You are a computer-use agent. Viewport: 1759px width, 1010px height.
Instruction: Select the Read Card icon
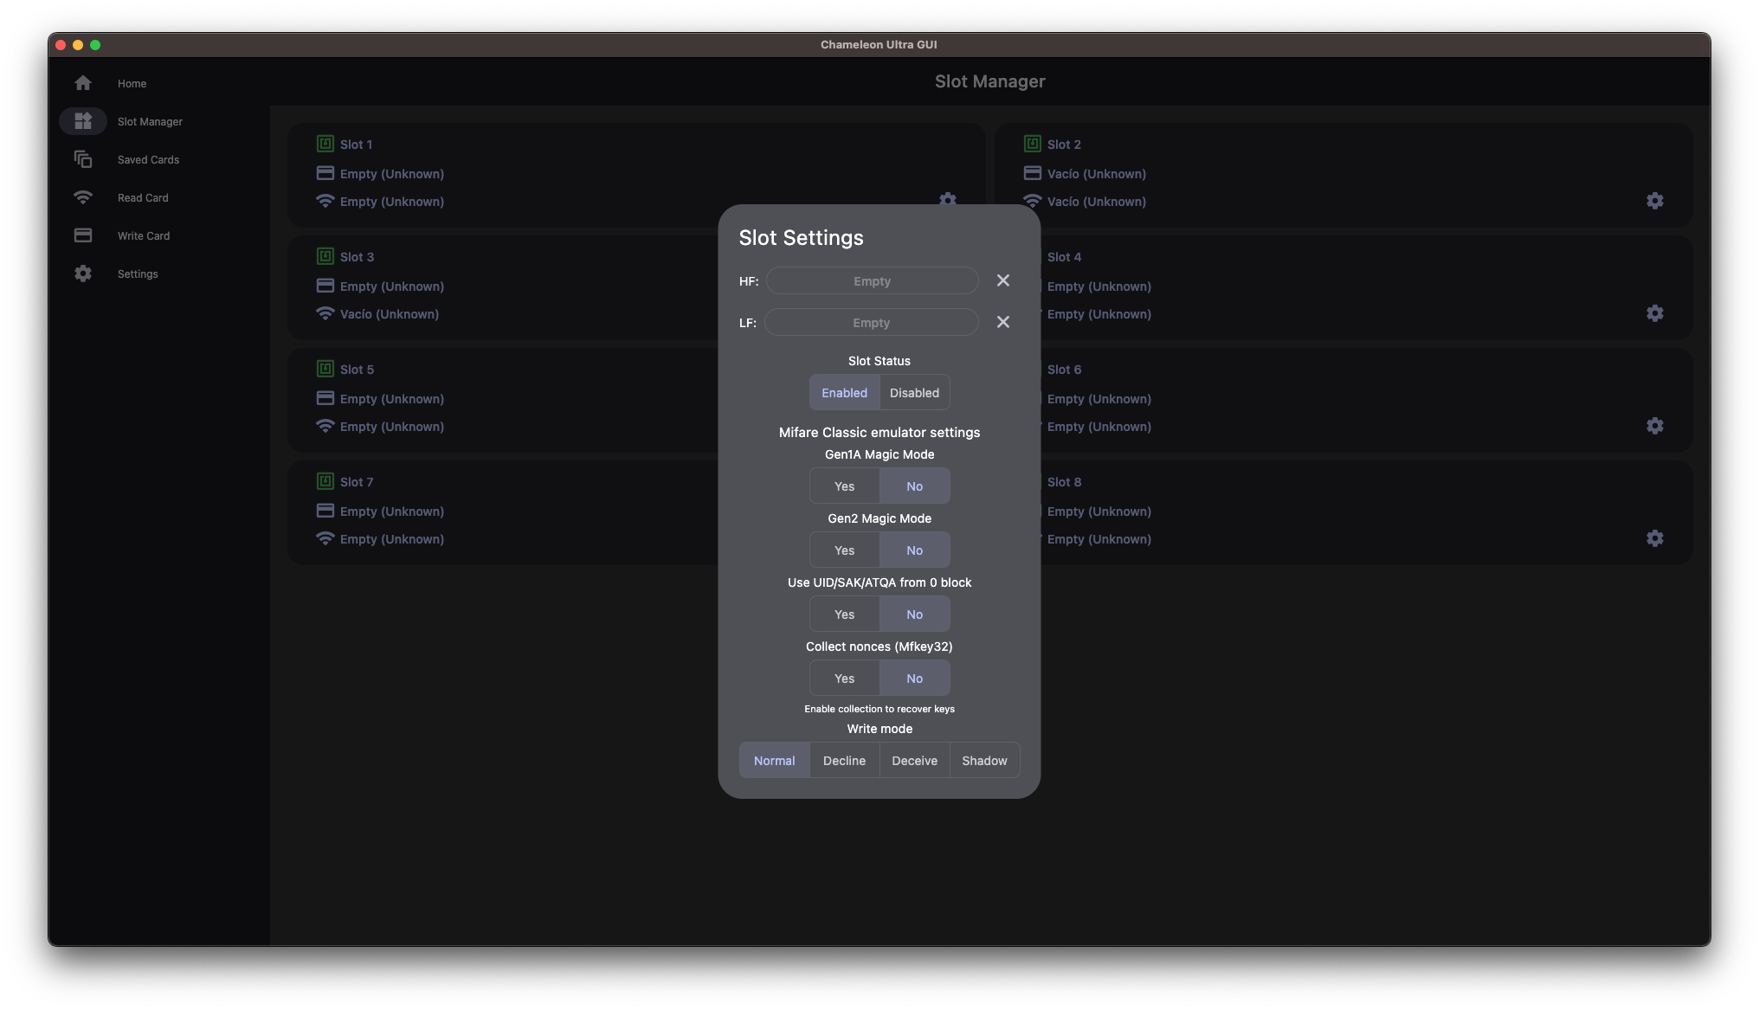tap(82, 197)
